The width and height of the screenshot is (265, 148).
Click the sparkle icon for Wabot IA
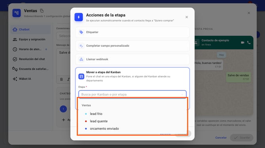(15, 79)
